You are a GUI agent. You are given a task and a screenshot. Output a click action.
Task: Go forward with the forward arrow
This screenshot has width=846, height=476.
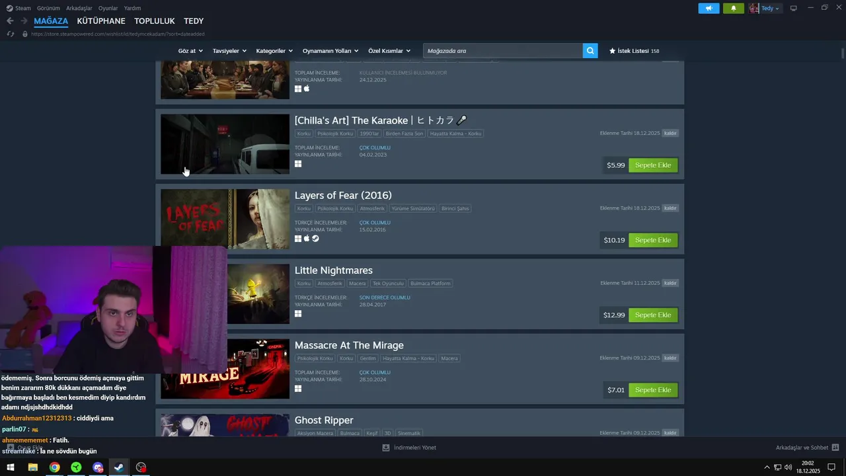[x=24, y=21]
